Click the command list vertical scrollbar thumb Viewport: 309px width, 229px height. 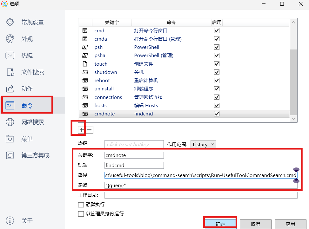point(293,82)
